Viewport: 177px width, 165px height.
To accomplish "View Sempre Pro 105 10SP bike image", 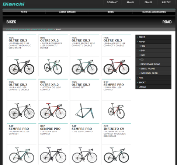I will coord(84,155).
